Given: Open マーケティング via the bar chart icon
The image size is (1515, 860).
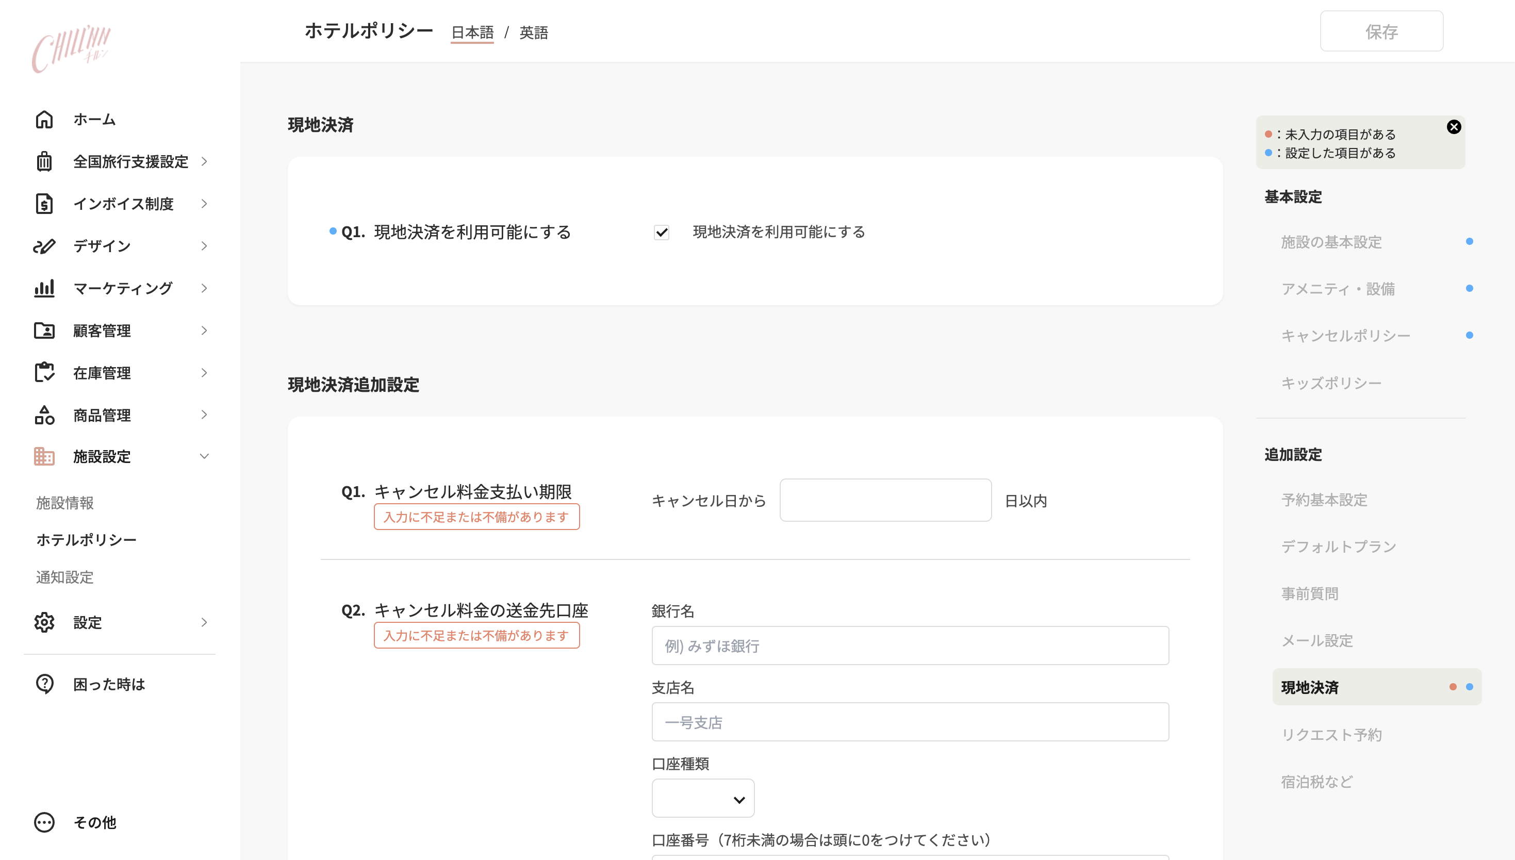Looking at the screenshot, I should [x=44, y=288].
